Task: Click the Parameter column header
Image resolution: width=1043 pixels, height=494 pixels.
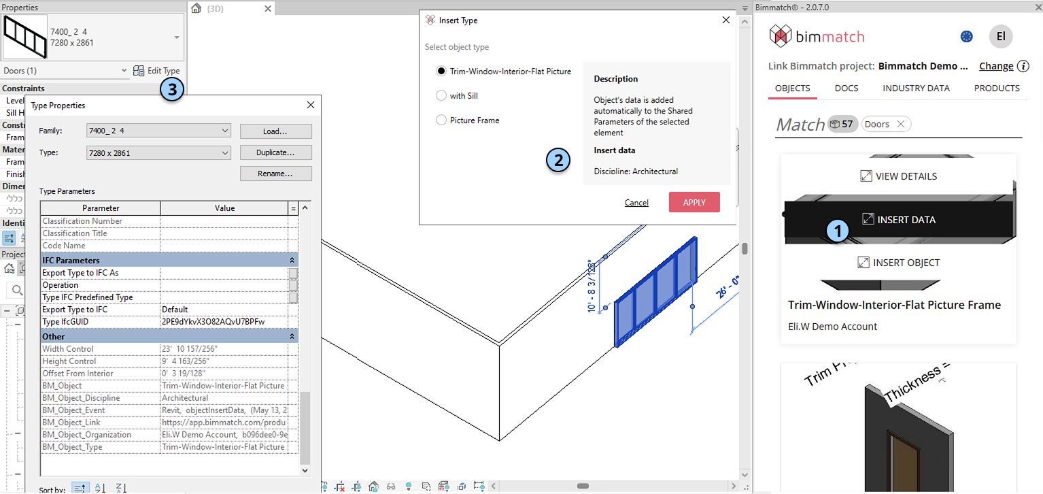Action: [101, 208]
